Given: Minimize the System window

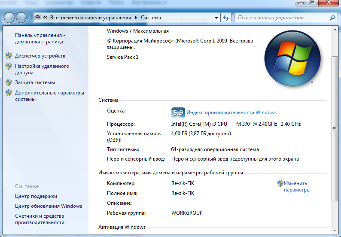Looking at the screenshot, I should pos(301,3).
